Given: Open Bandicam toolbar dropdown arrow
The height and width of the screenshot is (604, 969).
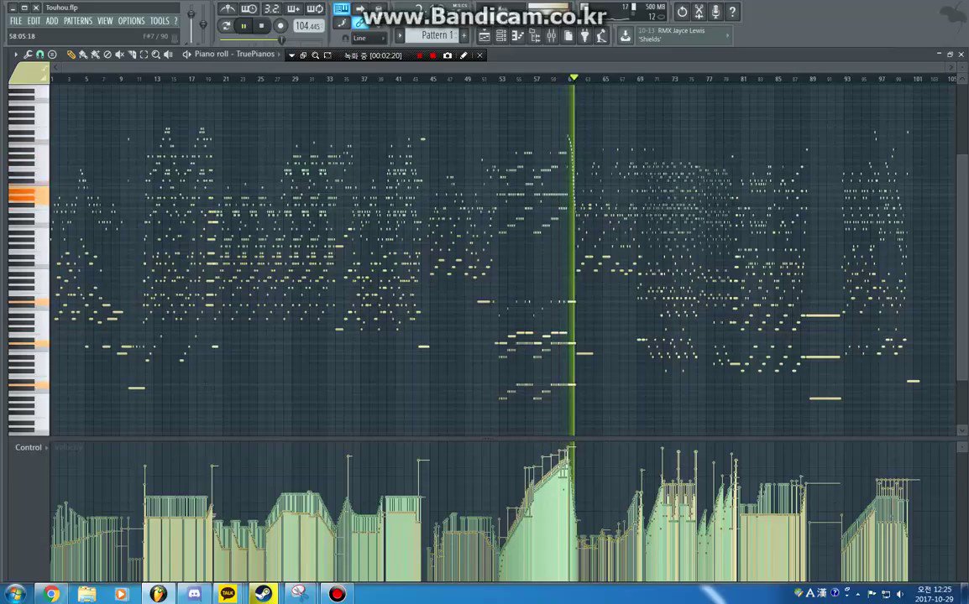Looking at the screenshot, I should coord(291,55).
